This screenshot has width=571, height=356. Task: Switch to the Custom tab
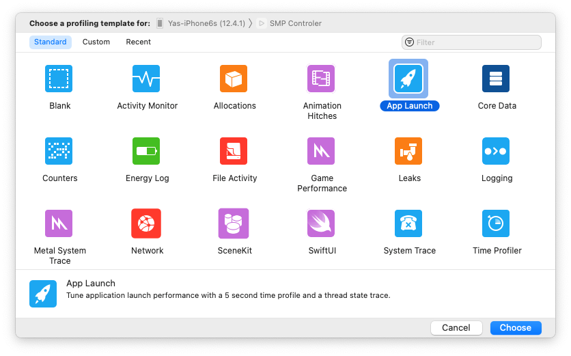tap(96, 42)
